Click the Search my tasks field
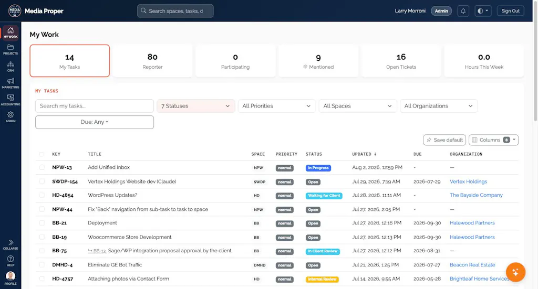538x289 pixels. tap(95, 106)
